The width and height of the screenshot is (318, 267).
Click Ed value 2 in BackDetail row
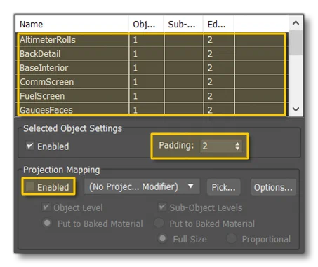pos(210,54)
